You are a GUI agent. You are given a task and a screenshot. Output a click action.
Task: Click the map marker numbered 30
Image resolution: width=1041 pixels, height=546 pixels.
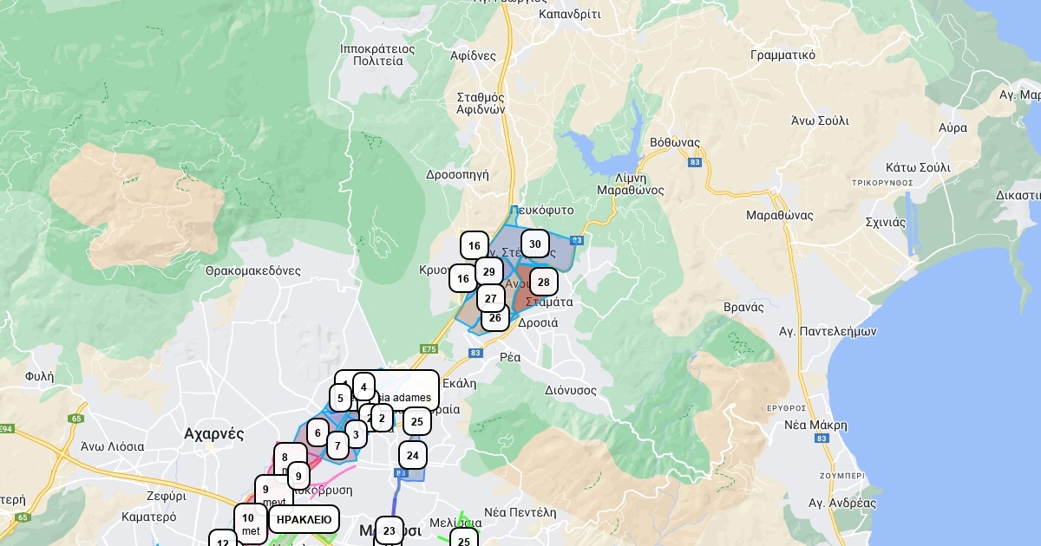pos(535,244)
